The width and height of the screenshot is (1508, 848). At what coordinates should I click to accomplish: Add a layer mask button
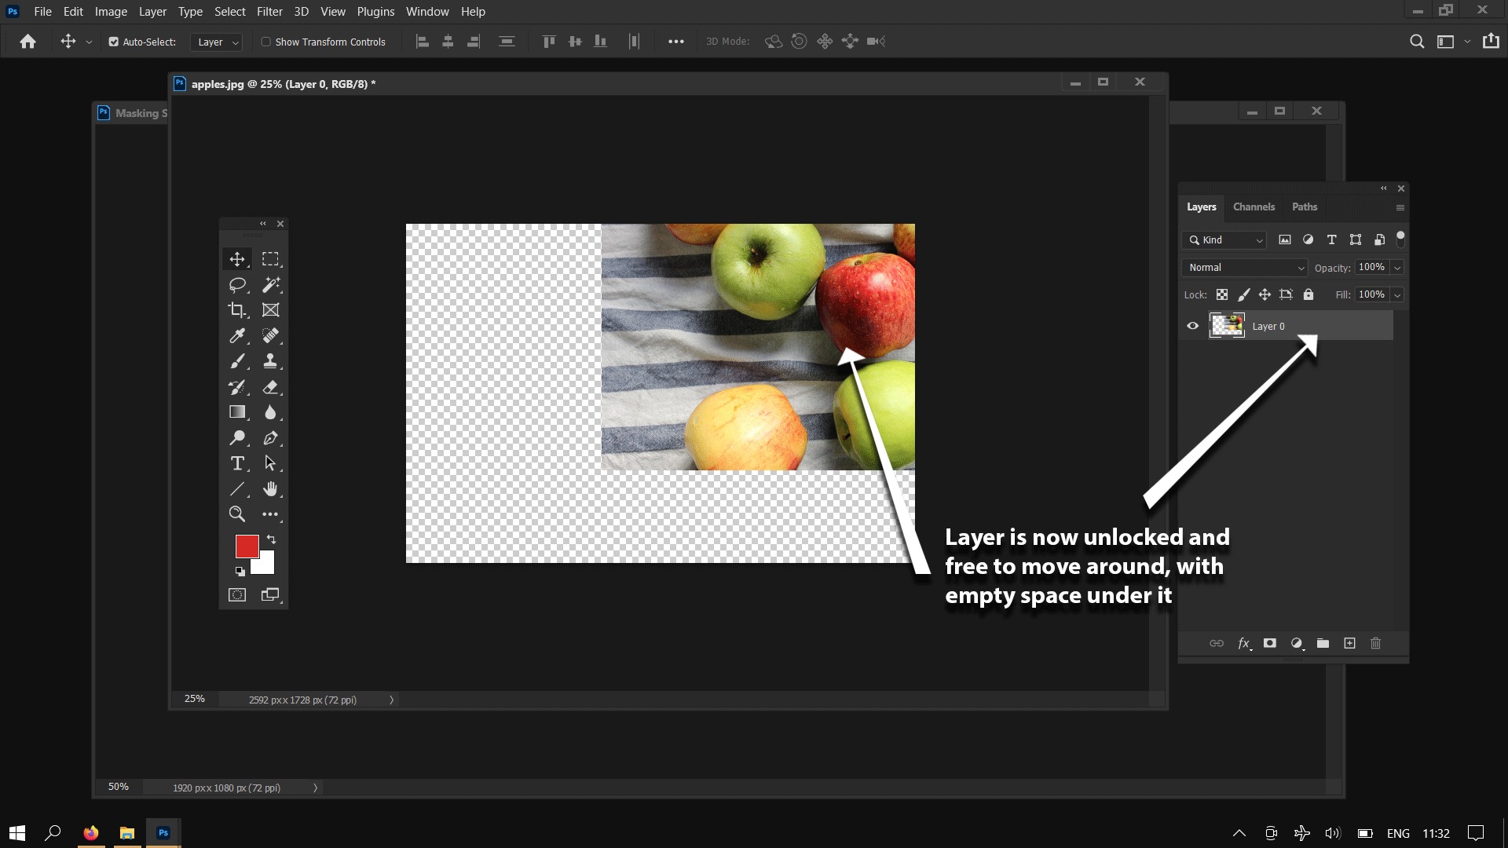pos(1270,643)
